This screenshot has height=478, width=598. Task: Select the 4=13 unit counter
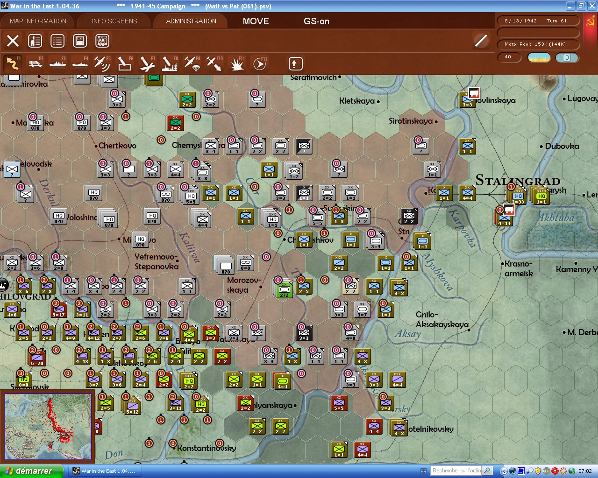pos(82,356)
